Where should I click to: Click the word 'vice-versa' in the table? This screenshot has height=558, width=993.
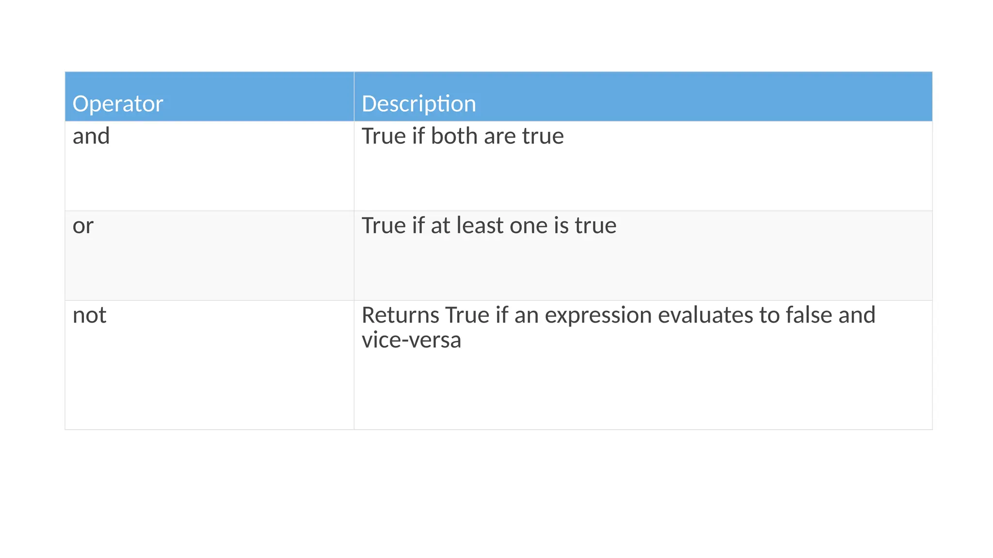[411, 340]
